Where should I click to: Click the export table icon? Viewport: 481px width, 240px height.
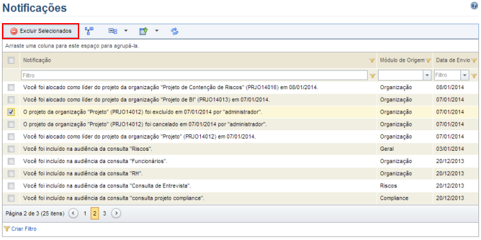144,31
